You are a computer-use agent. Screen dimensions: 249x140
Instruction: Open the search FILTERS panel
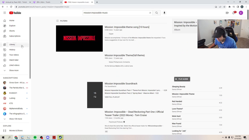pyautogui.click(x=62, y=21)
